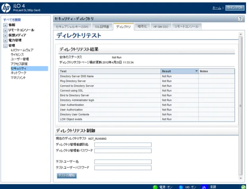Collapse the 管理 tree node
Screen dimensions: 249x189
click(x=5, y=46)
